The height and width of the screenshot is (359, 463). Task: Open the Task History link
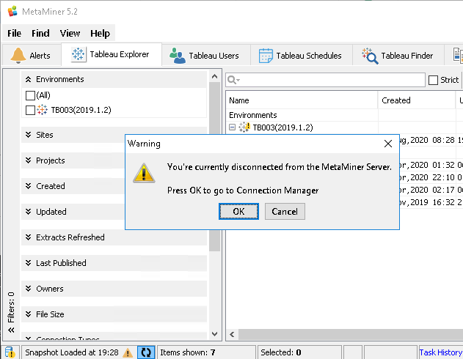(x=440, y=352)
